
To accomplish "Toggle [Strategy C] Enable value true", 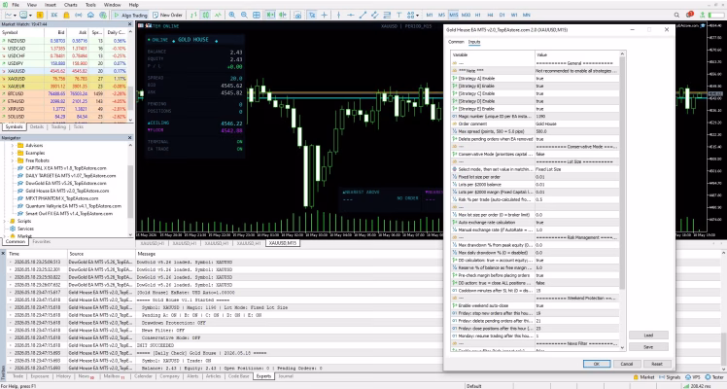I will coord(576,93).
